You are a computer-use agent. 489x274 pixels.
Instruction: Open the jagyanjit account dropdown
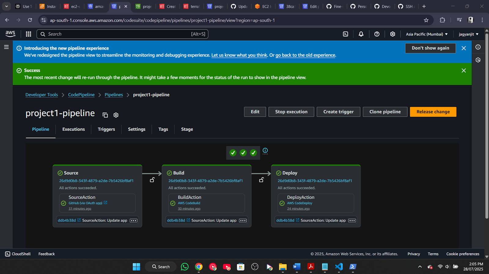[x=469, y=34]
